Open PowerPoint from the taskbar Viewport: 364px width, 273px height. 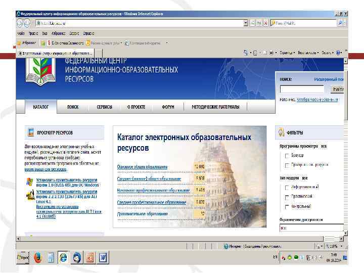pyautogui.click(x=90, y=258)
